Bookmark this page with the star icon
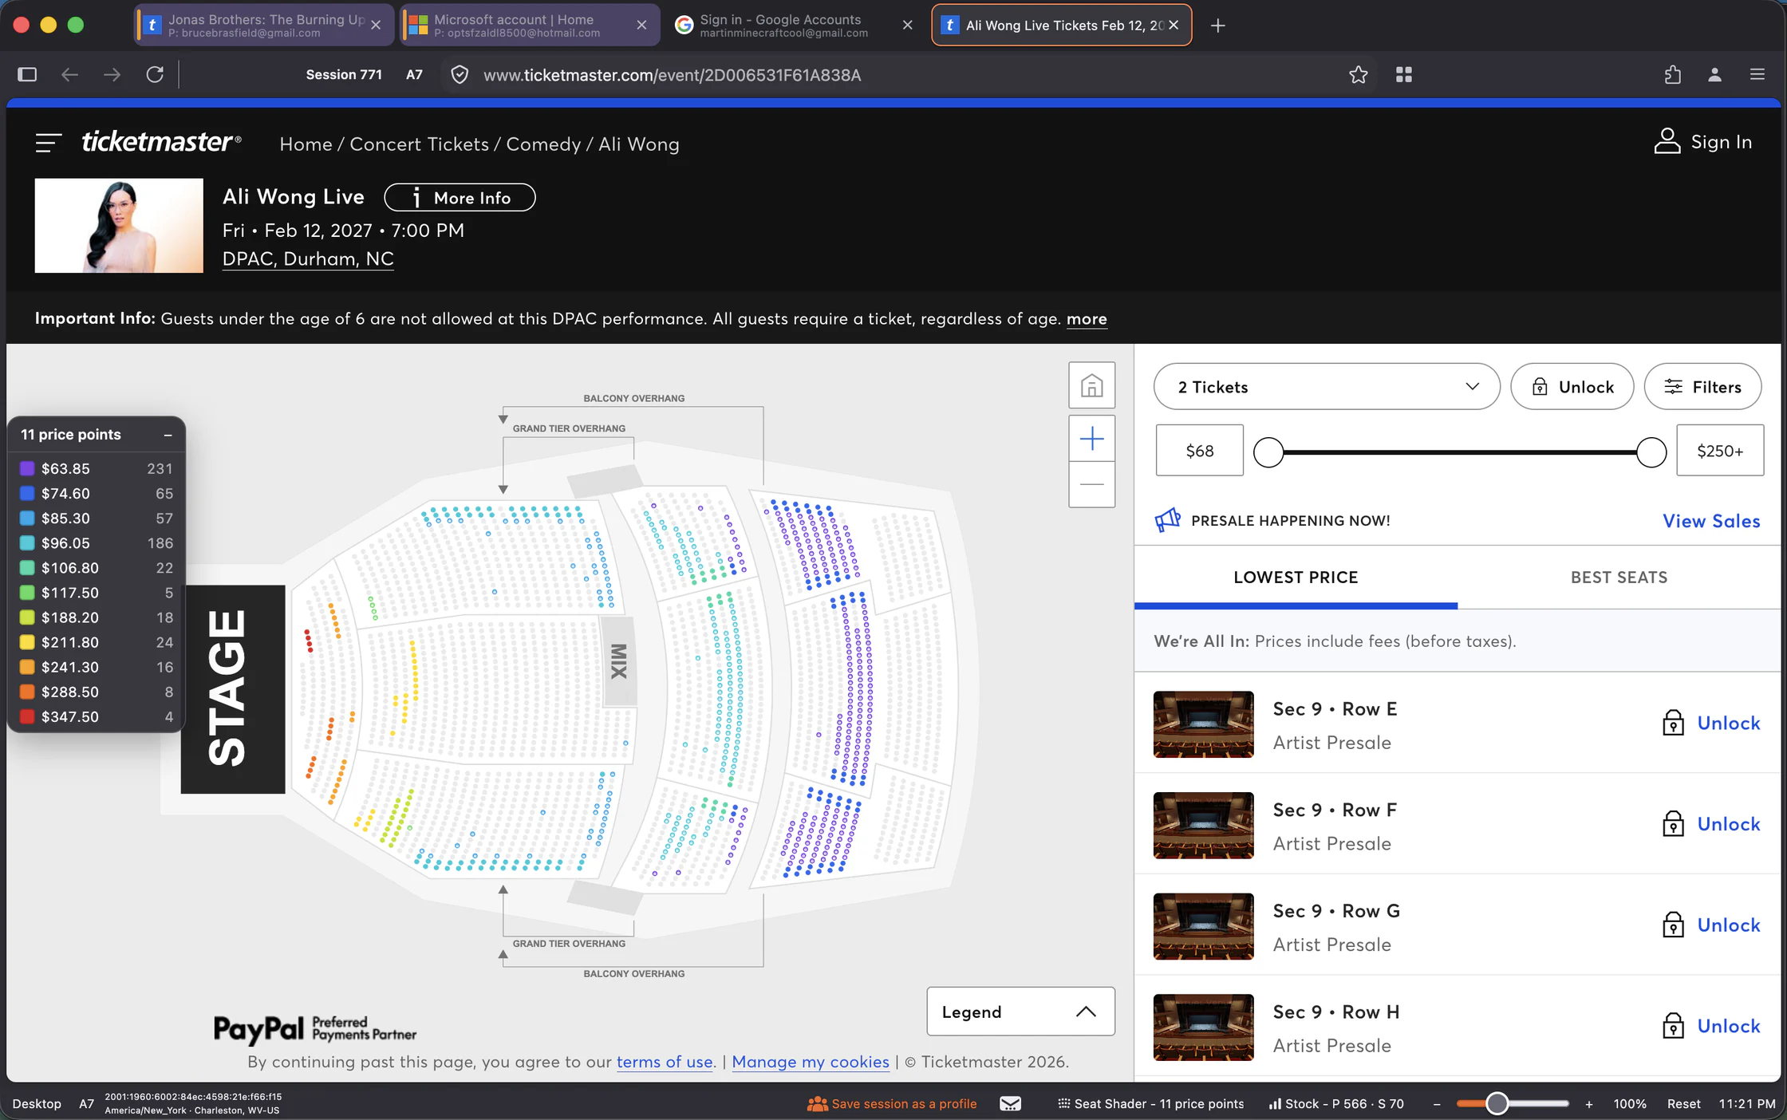 pyautogui.click(x=1358, y=74)
